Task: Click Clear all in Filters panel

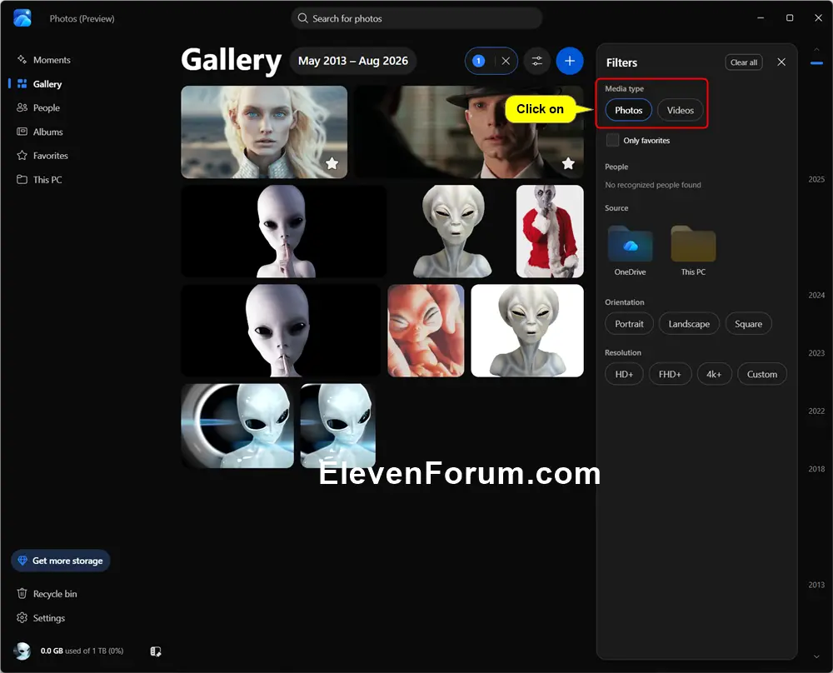Action: tap(744, 62)
